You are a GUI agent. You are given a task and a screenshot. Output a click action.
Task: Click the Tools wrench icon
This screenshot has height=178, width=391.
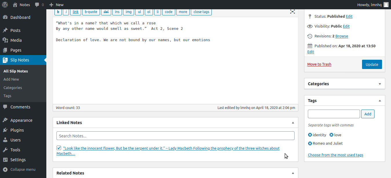[5, 150]
